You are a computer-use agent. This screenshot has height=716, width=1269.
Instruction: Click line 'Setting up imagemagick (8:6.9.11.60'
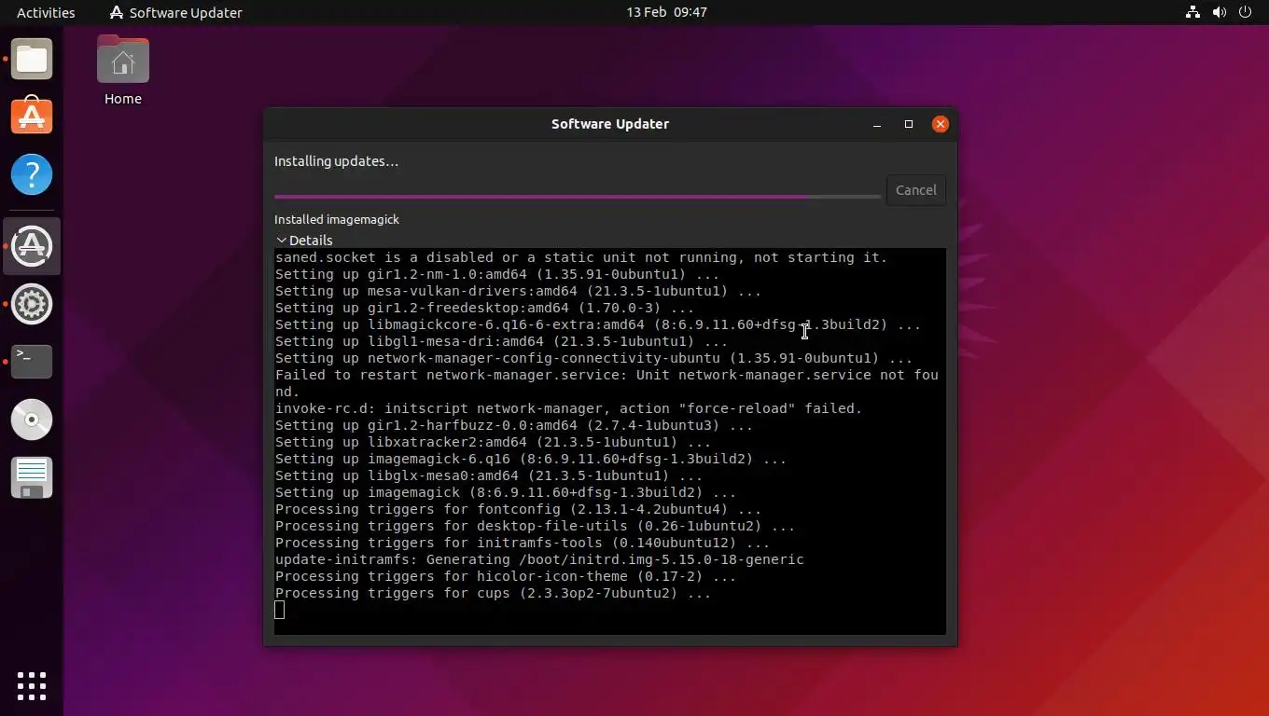pos(506,492)
